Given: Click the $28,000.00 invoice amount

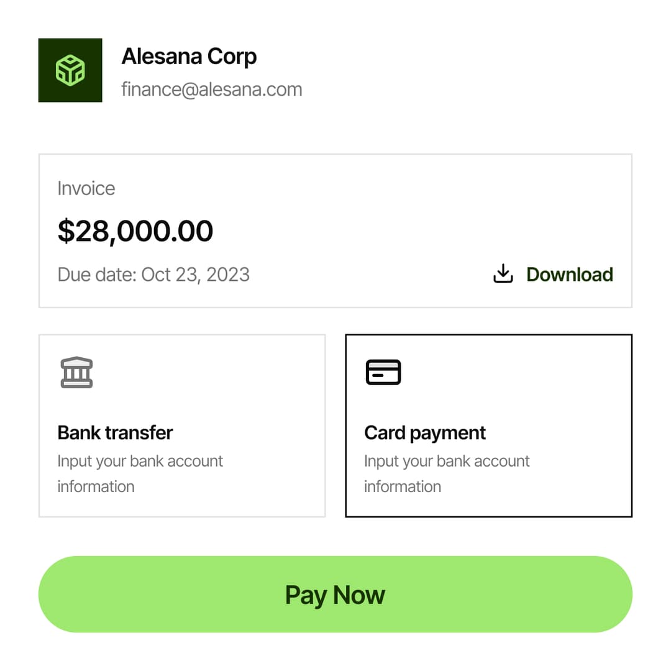Looking at the screenshot, I should (135, 231).
